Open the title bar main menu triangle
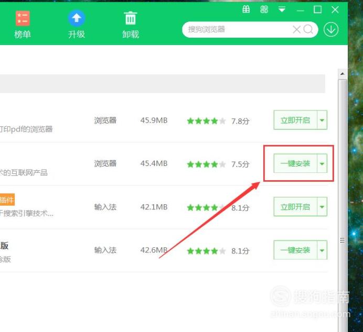The width and height of the screenshot is (363, 332). 282,9
